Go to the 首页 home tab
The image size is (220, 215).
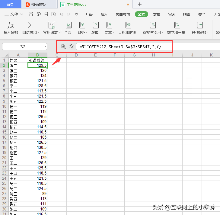[x=10, y=4]
